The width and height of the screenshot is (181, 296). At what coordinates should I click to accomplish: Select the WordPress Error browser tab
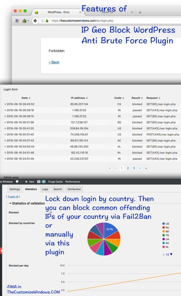click(x=58, y=12)
